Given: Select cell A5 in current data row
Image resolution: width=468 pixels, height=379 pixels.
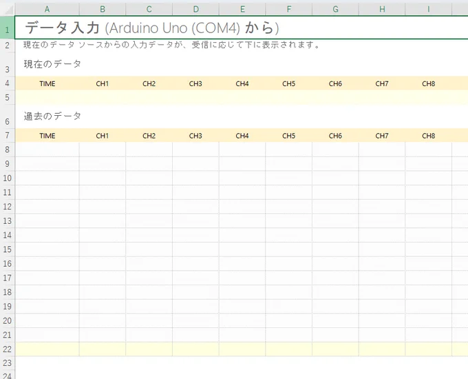Looking at the screenshot, I should pos(47,97).
